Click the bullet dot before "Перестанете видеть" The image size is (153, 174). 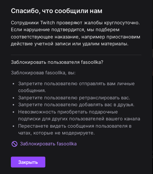coord(13,126)
